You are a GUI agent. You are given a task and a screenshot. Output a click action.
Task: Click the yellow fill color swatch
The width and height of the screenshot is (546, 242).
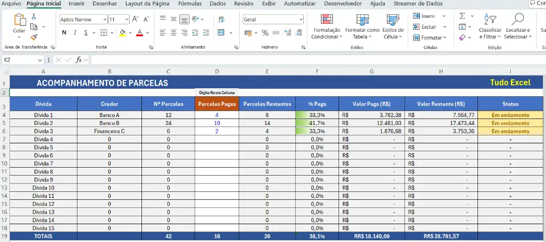click(123, 33)
